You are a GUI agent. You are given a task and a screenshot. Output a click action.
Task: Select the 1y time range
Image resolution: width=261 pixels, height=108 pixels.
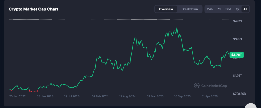pyautogui.click(x=237, y=9)
